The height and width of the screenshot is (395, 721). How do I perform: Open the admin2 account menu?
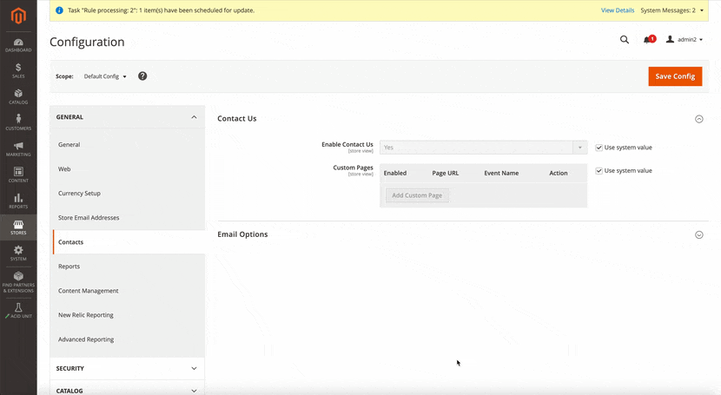[685, 40]
